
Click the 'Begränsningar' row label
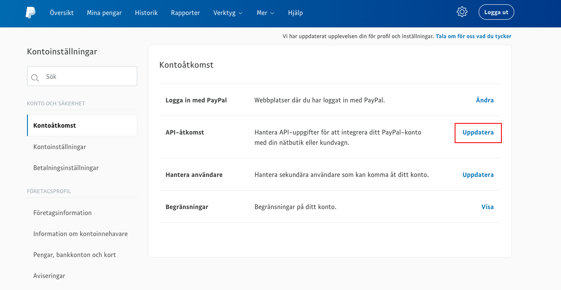tap(187, 207)
